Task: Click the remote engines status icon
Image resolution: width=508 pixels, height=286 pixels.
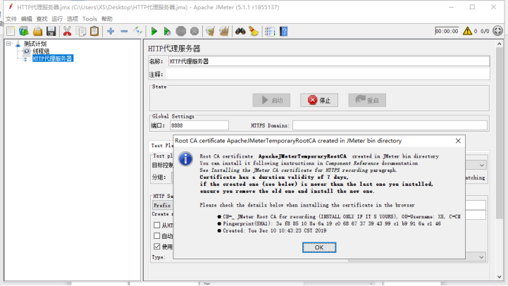Action: pyautogui.click(x=497, y=31)
